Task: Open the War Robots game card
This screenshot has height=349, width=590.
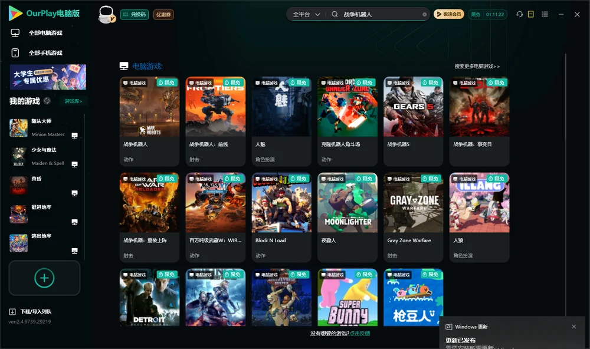Action: (x=149, y=121)
